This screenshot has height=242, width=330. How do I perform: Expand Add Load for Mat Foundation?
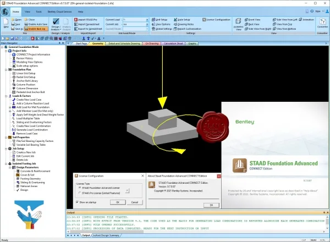click(x=10, y=107)
